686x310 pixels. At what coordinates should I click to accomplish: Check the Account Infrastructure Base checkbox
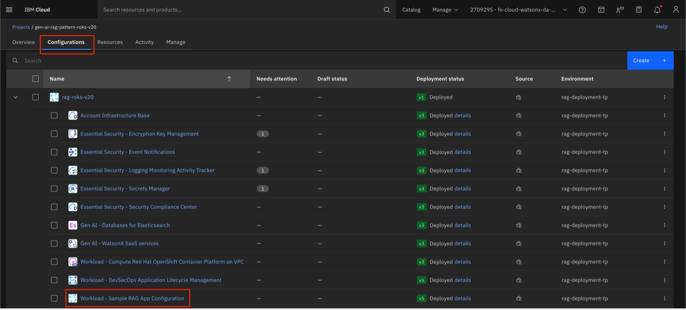coord(54,115)
